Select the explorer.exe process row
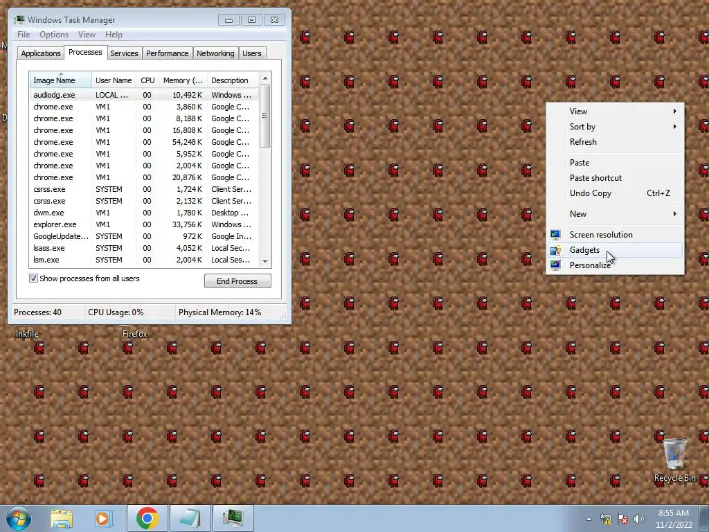The width and height of the screenshot is (709, 532). [145, 224]
